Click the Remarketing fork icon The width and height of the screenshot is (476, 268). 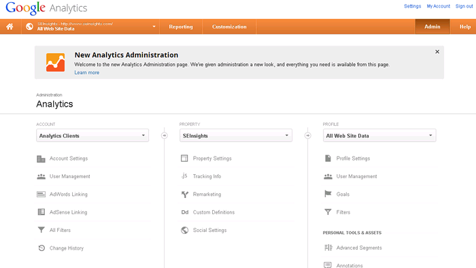tap(184, 195)
